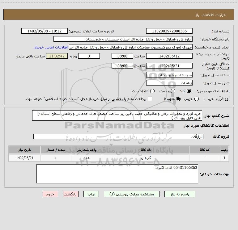Click the response deadline hour 08:00 field
Screen dimensions: 238x230
coord(122,56)
